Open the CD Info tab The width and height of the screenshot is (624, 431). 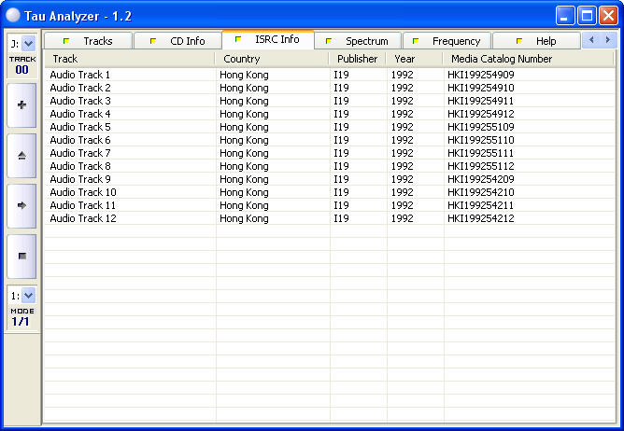coord(177,41)
